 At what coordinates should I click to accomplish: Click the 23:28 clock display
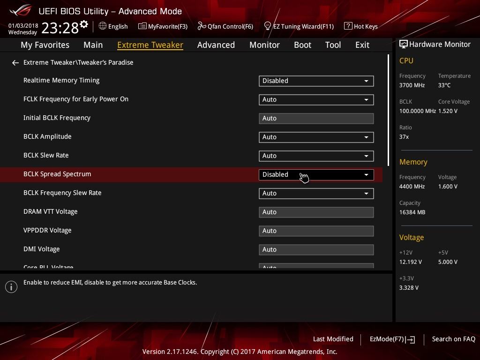60,28
